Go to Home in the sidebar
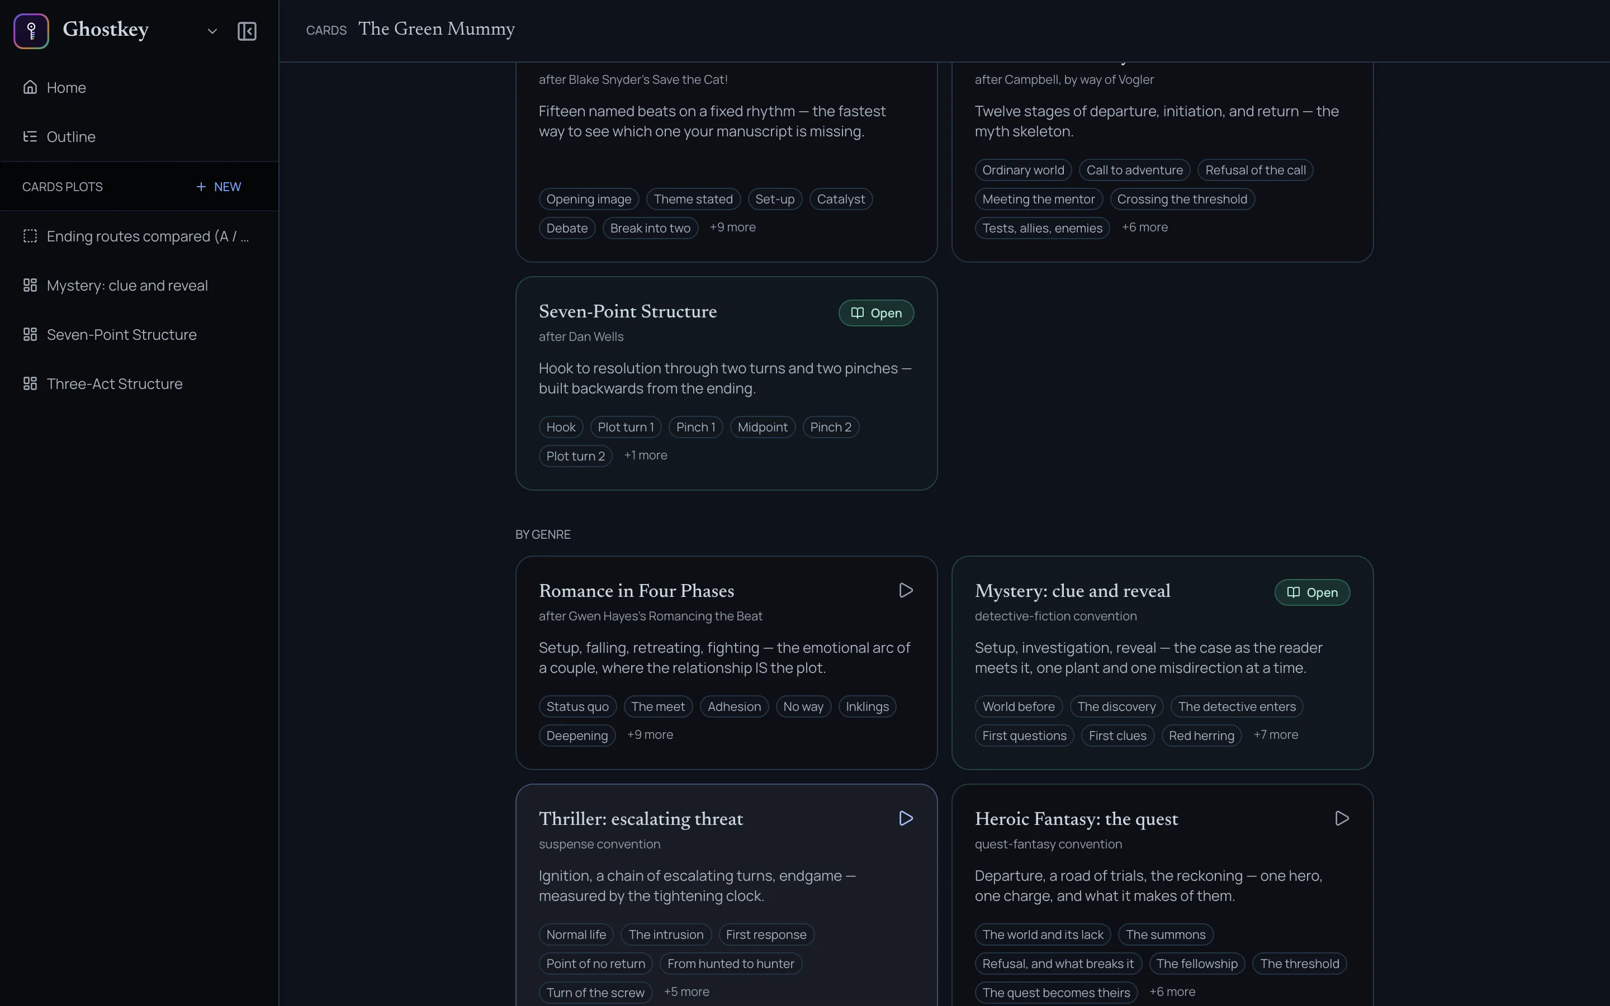The width and height of the screenshot is (1610, 1006). click(x=139, y=88)
